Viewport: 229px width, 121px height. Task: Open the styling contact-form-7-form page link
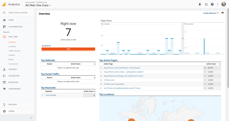[124, 76]
